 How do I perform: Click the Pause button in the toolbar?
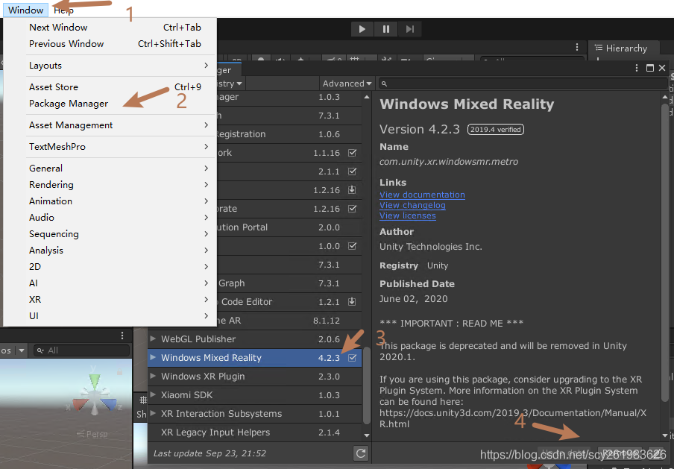click(x=386, y=29)
